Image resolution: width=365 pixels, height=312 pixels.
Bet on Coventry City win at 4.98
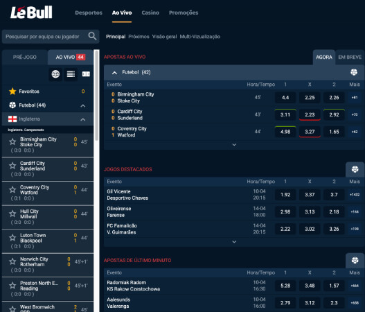(285, 132)
